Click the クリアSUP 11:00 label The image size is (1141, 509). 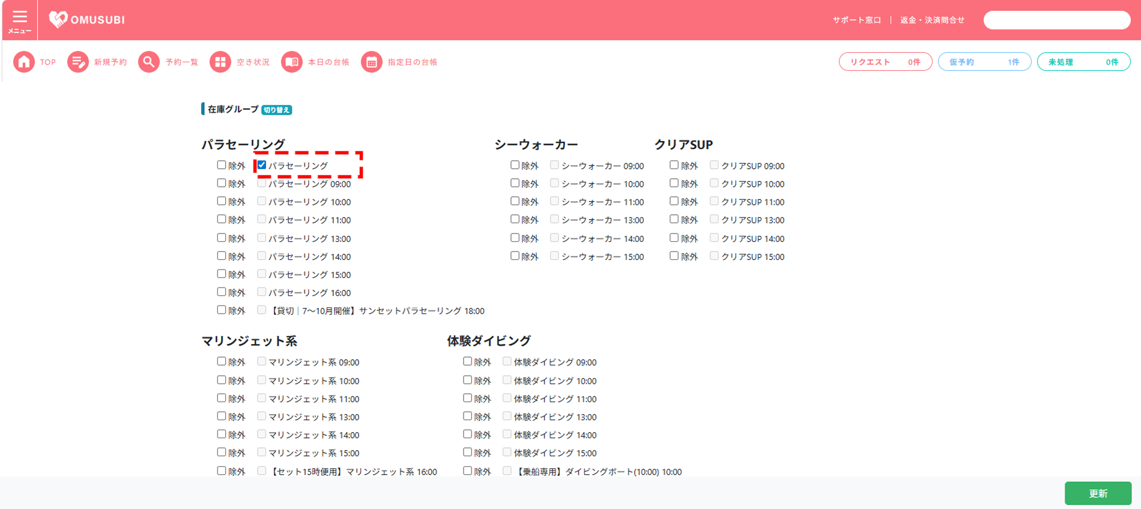click(752, 202)
